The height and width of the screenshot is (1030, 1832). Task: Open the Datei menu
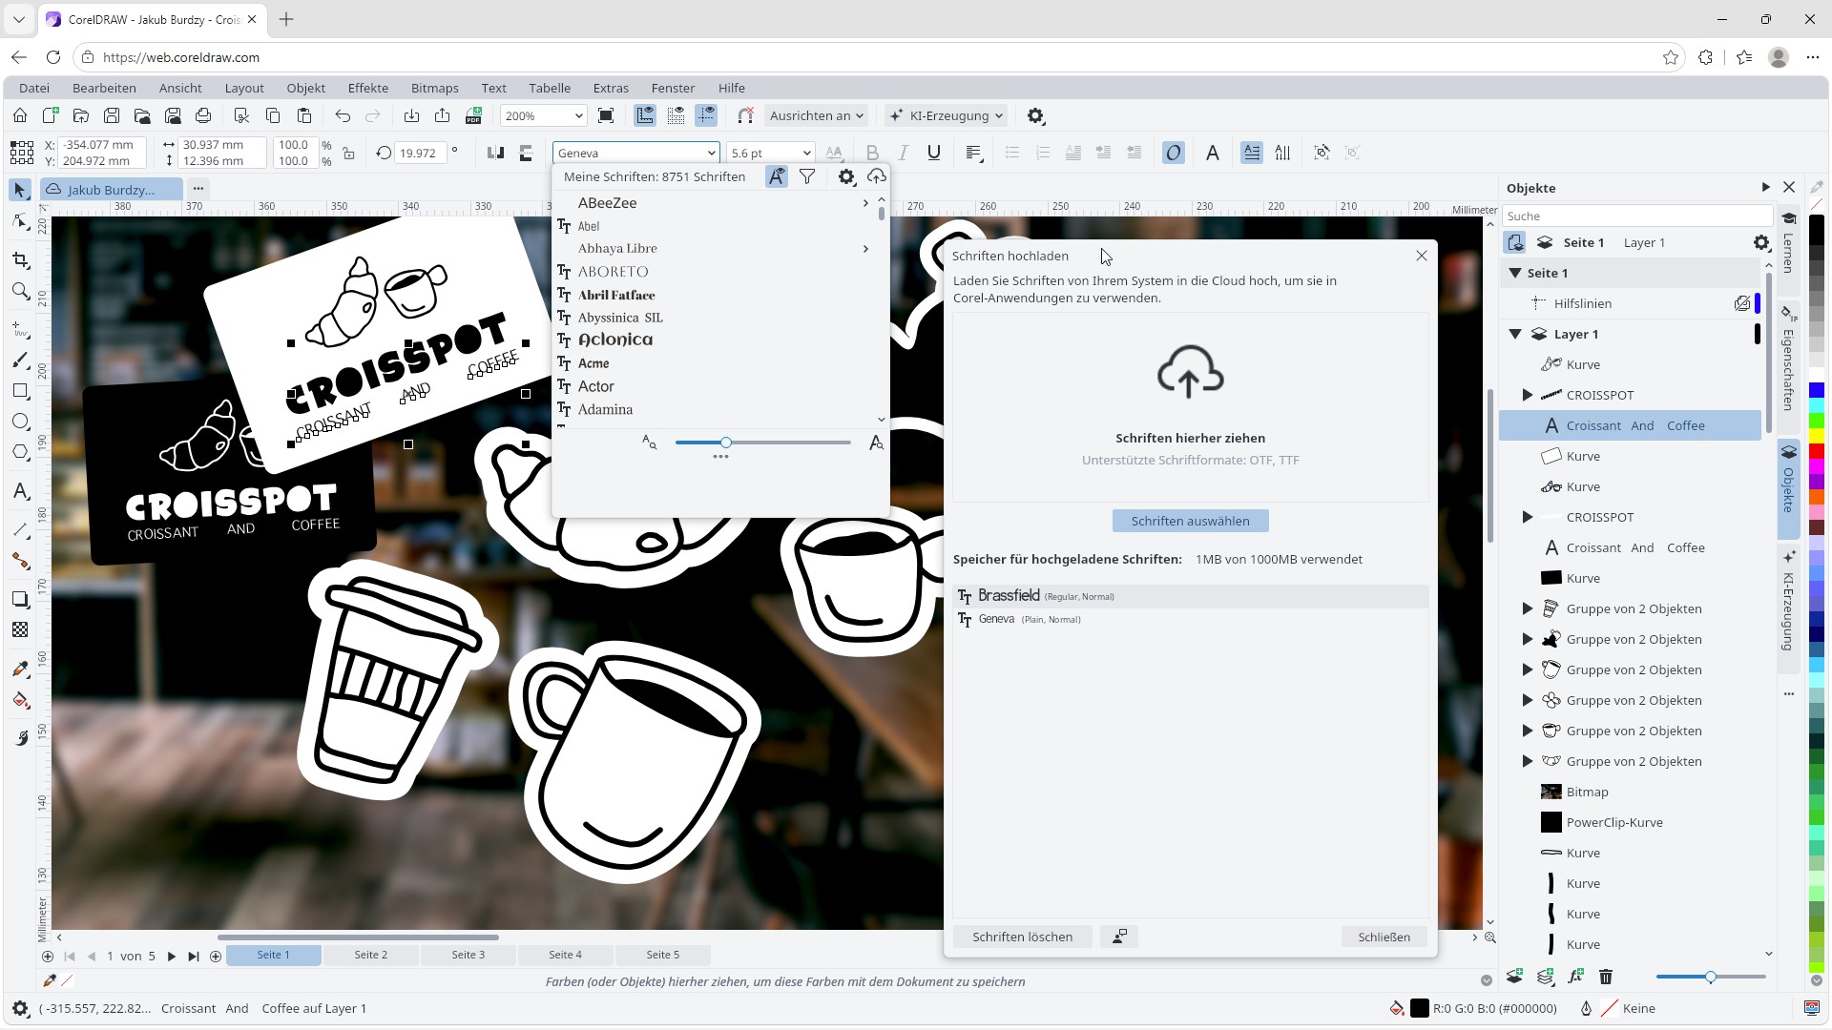click(34, 88)
